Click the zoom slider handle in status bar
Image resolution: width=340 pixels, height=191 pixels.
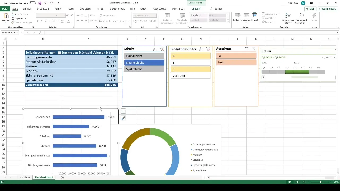pos(321,182)
